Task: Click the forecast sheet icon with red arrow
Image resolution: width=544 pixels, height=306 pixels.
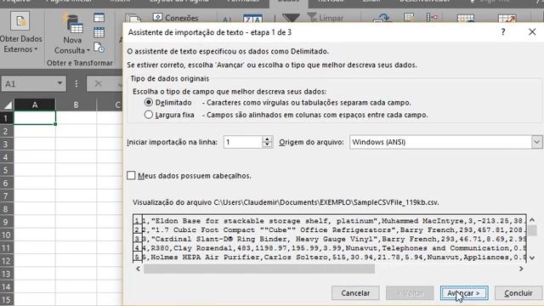Action: [x=507, y=19]
